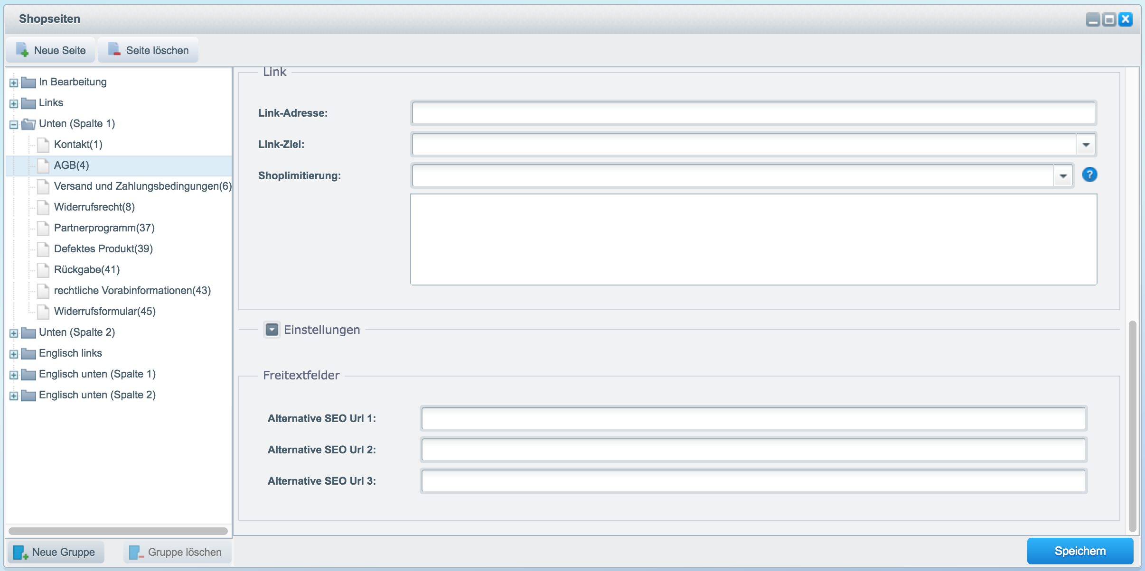Focus the Alternative SEO Url 3 field

point(754,481)
